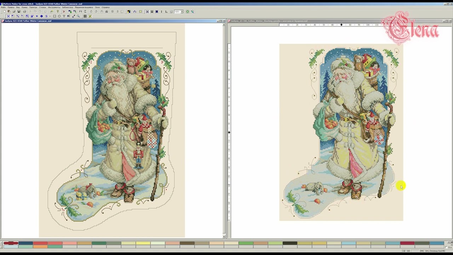The width and height of the screenshot is (453, 255).
Task: Open the Канва menu
Action: [x=24, y=7]
